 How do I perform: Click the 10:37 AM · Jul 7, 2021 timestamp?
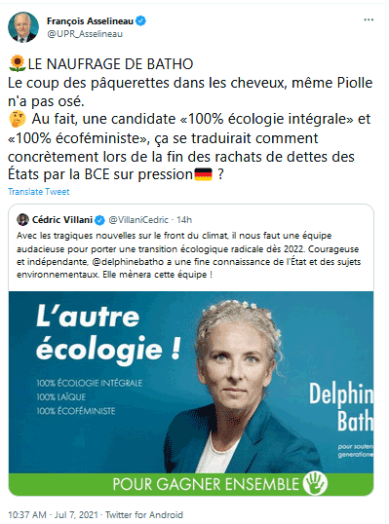53,514
